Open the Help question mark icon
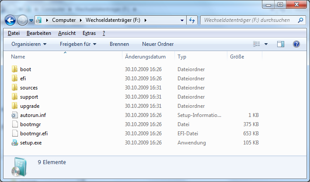Screen dimensions: 310x182 pyautogui.click(x=296, y=44)
